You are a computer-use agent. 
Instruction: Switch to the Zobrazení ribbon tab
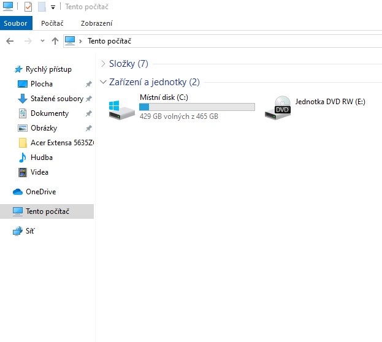click(96, 23)
